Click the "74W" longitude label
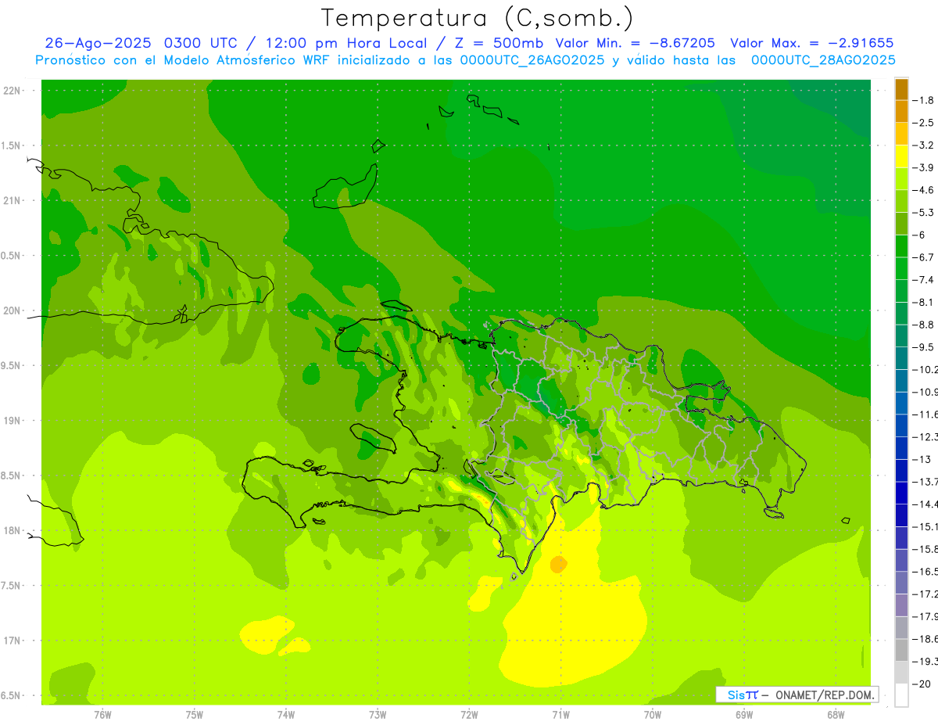The height and width of the screenshot is (725, 938). pyautogui.click(x=285, y=715)
